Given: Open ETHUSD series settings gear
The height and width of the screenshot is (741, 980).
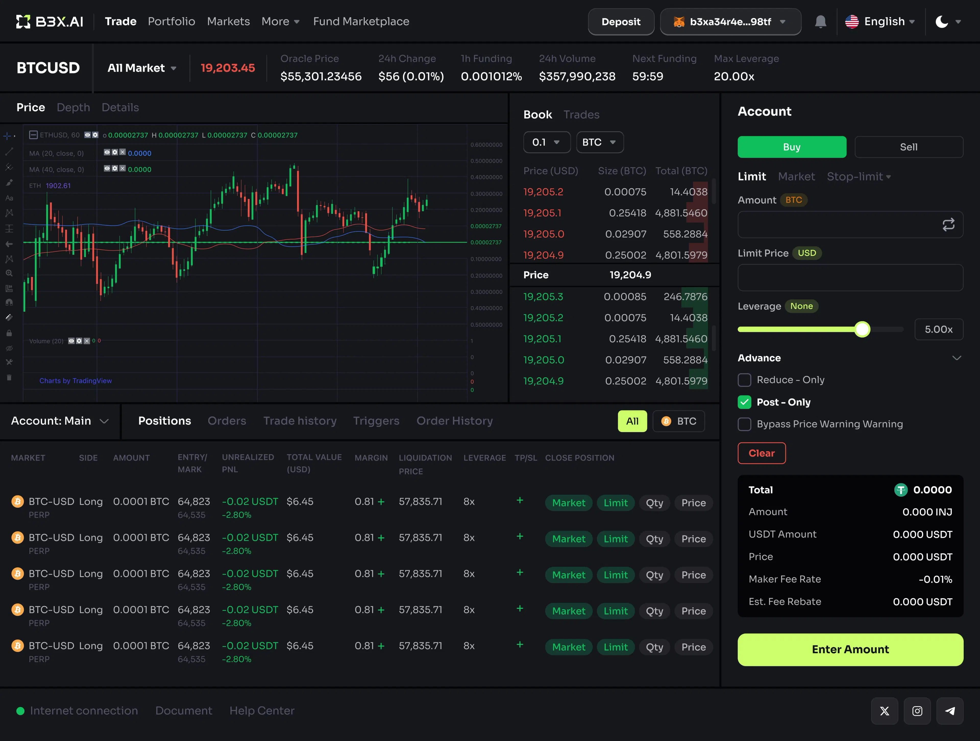Looking at the screenshot, I should [x=95, y=135].
